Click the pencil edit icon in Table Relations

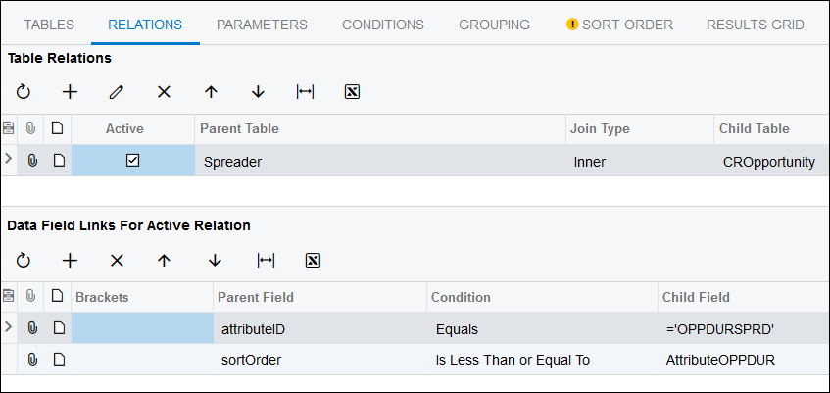click(x=117, y=92)
